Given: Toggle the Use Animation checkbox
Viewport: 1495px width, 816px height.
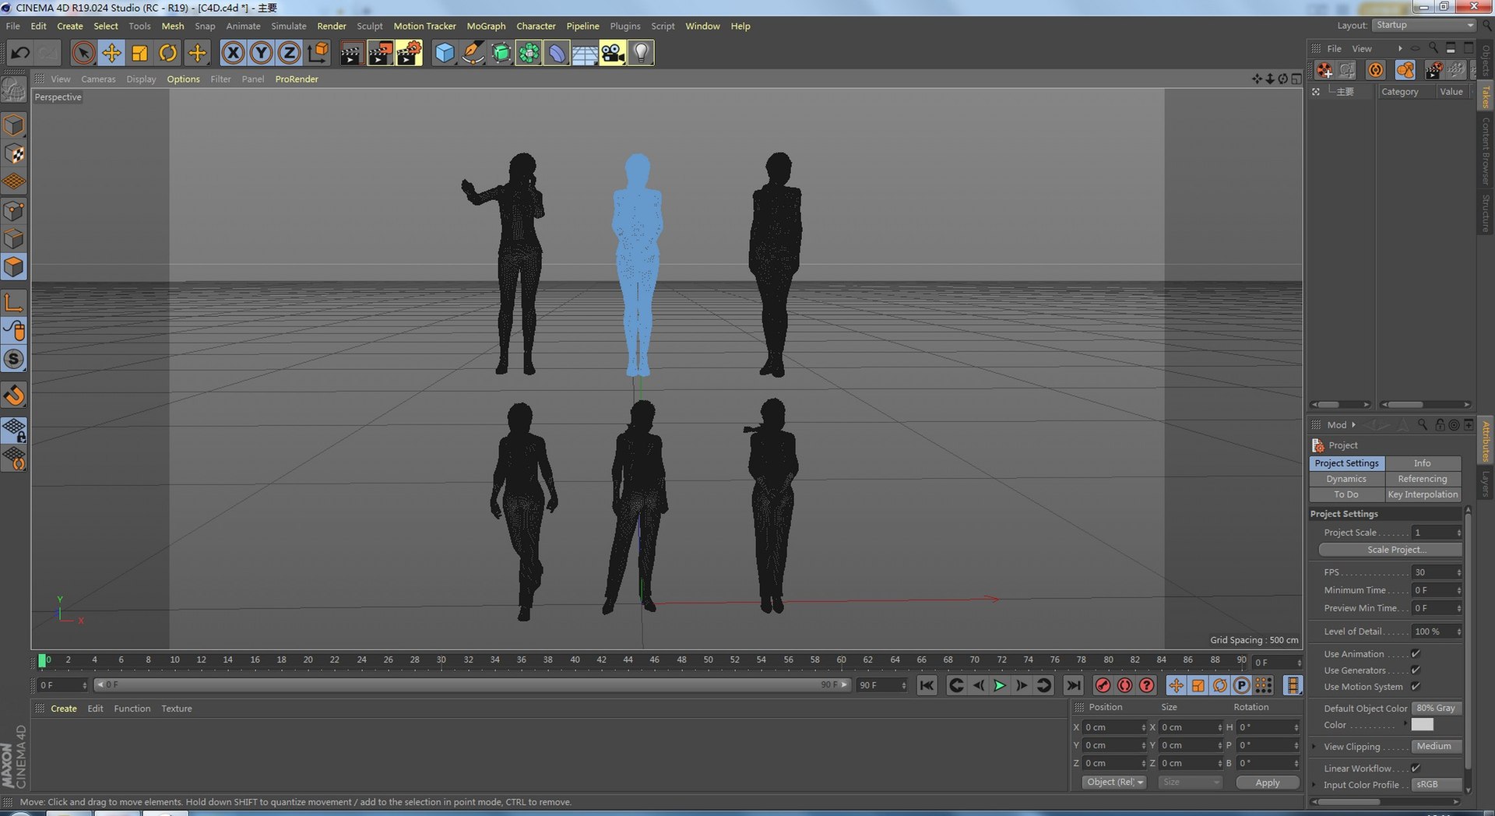Looking at the screenshot, I should coord(1416,654).
